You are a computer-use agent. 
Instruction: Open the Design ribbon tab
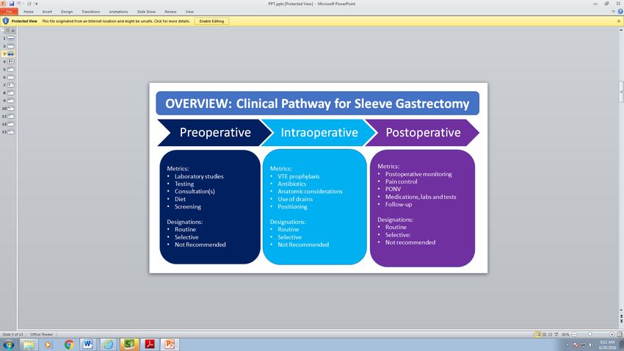point(67,12)
